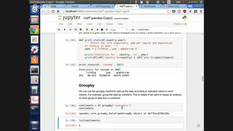
Task: Switch to the Home browser tab
Action: pos(78,6)
